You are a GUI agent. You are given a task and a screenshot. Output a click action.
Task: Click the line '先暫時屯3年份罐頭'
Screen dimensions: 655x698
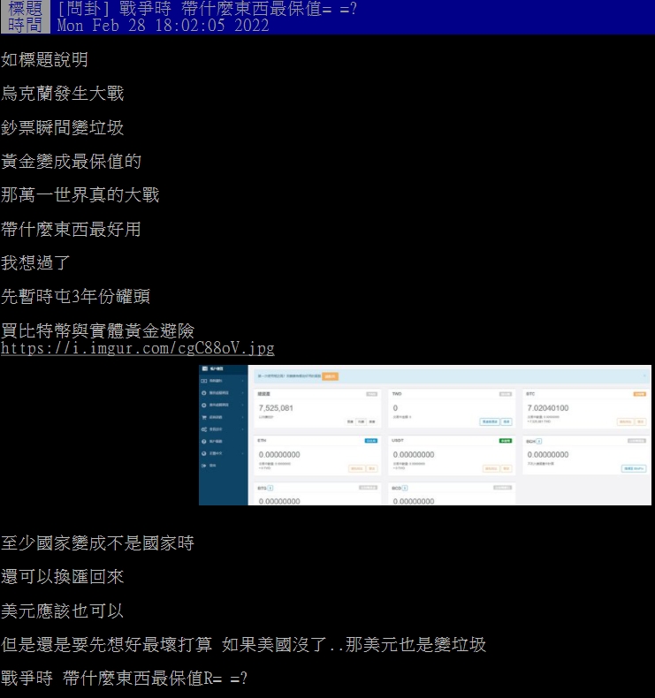click(76, 297)
